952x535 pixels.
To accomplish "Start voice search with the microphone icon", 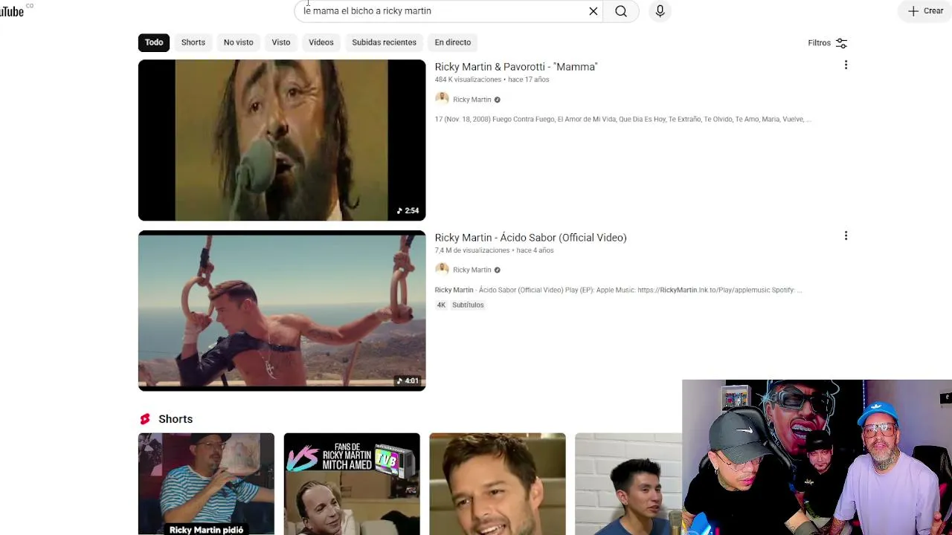I will [660, 11].
